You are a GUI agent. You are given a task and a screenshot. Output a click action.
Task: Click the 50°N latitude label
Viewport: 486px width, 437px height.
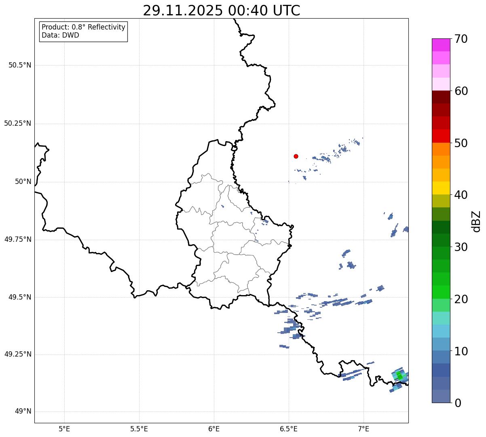[x=23, y=182]
